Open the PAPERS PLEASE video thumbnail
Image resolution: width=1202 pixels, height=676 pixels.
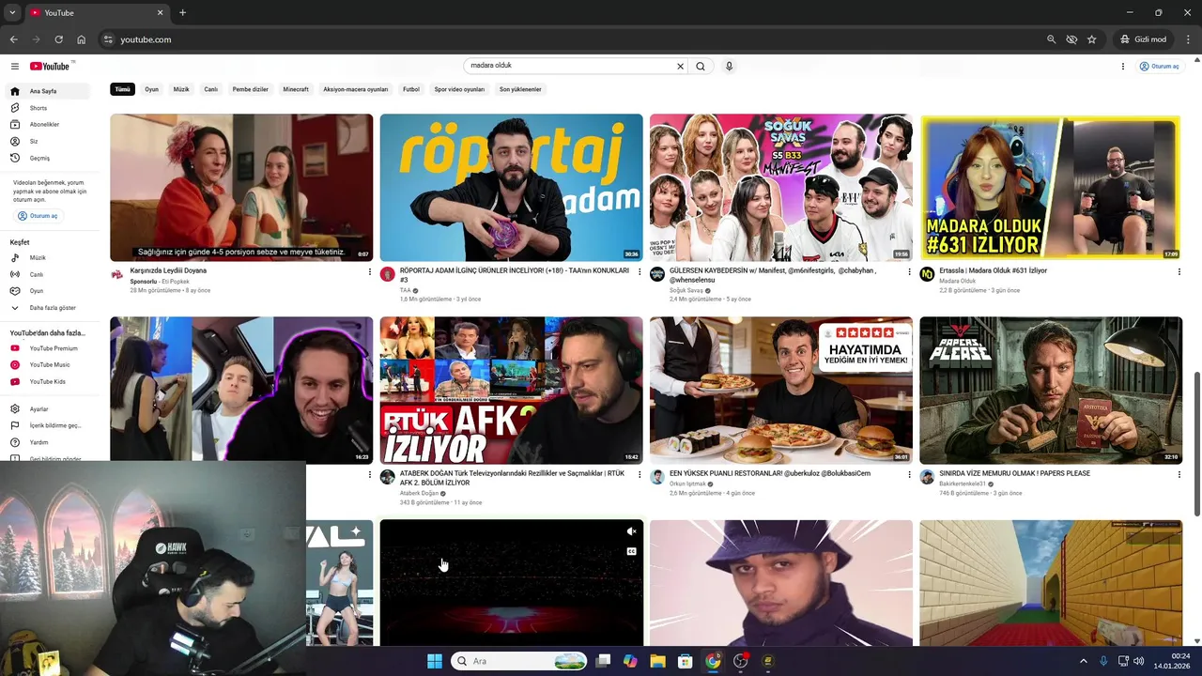click(1051, 390)
